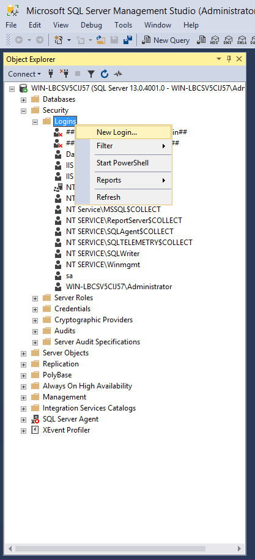Click the Connect Object Explorer plug icon

51,74
